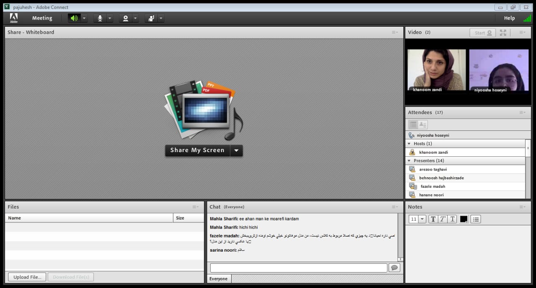Click inside the Notes text area
This screenshot has height=288, width=536.
468,253
